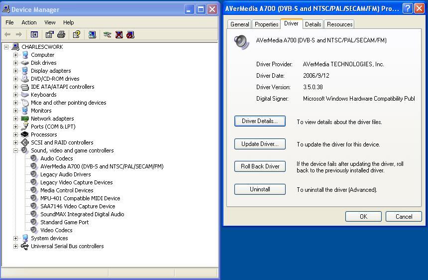Toggle console tree view toolbar icon

(34, 34)
